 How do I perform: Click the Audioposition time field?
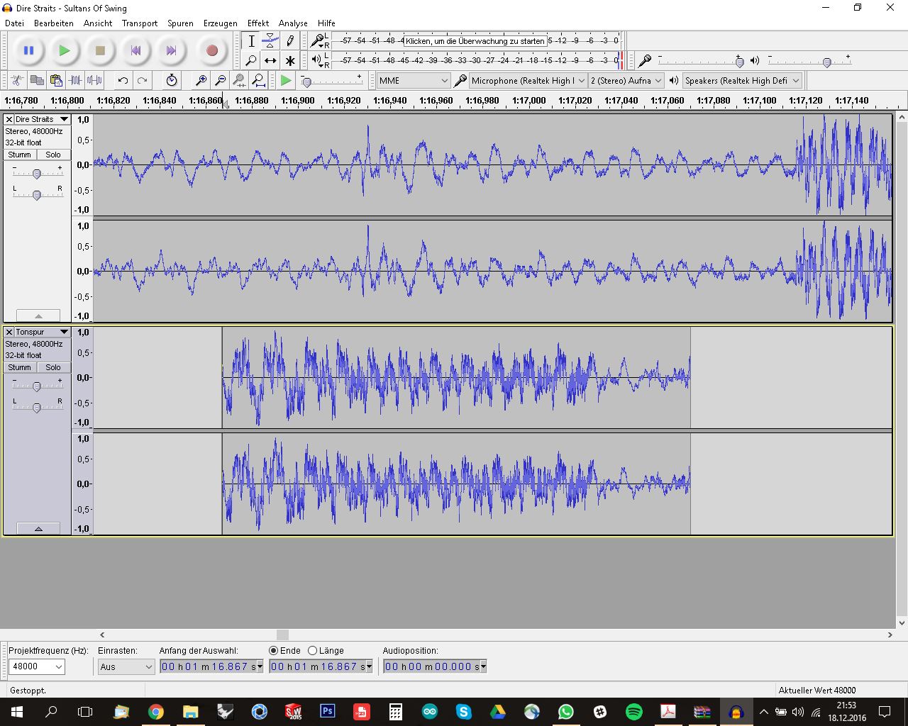pos(431,666)
